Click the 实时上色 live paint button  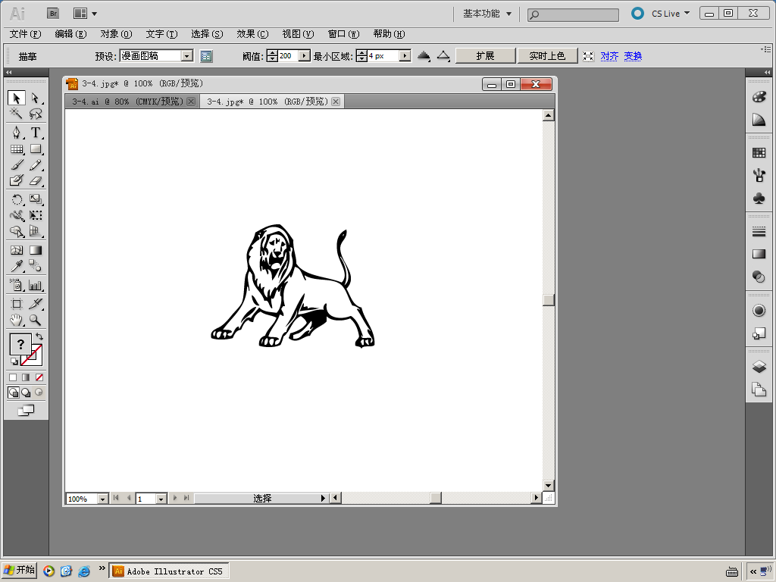pyautogui.click(x=547, y=56)
